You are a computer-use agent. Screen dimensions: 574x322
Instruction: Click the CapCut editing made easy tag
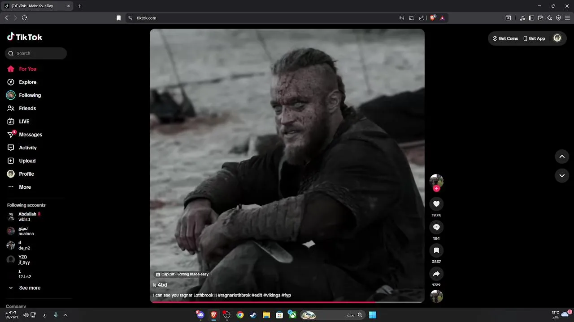pos(182,274)
